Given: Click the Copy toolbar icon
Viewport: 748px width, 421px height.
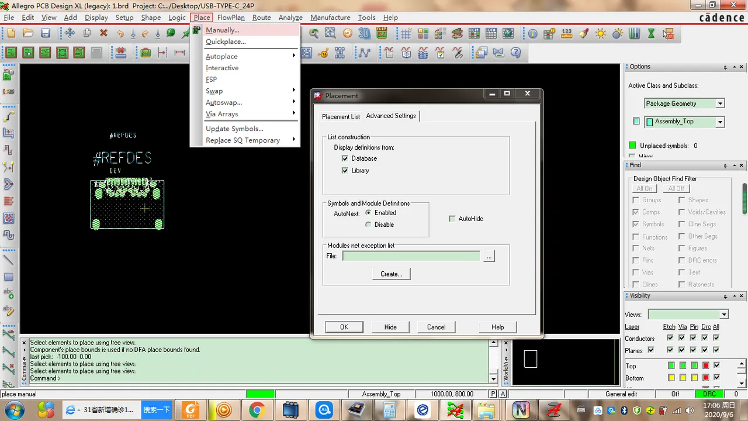Looking at the screenshot, I should (86, 33).
